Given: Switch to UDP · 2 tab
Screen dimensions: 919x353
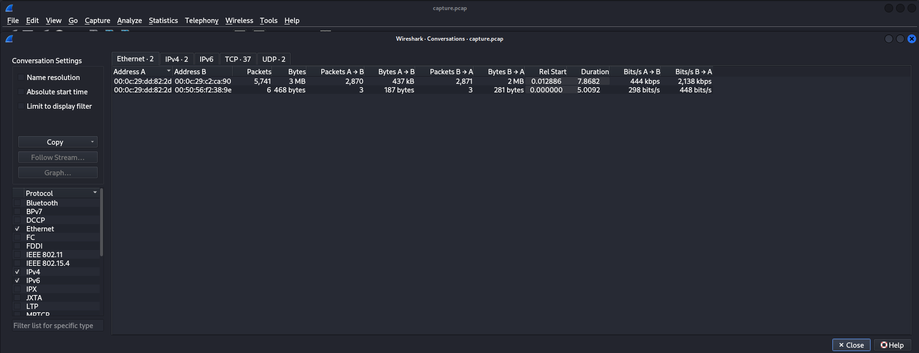Looking at the screenshot, I should 274,59.
